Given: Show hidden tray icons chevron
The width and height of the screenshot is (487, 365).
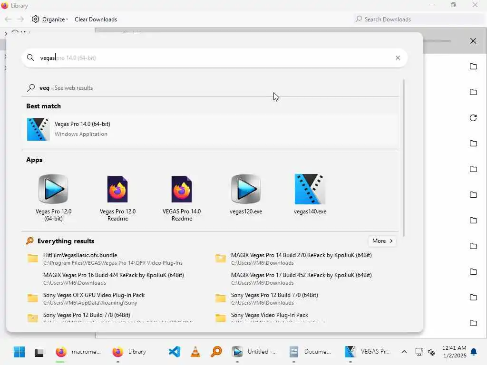Looking at the screenshot, I should tap(404, 352).
